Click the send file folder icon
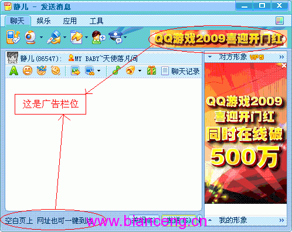Image resolution: width=292 pixels, height=232 pixels. coord(76,37)
